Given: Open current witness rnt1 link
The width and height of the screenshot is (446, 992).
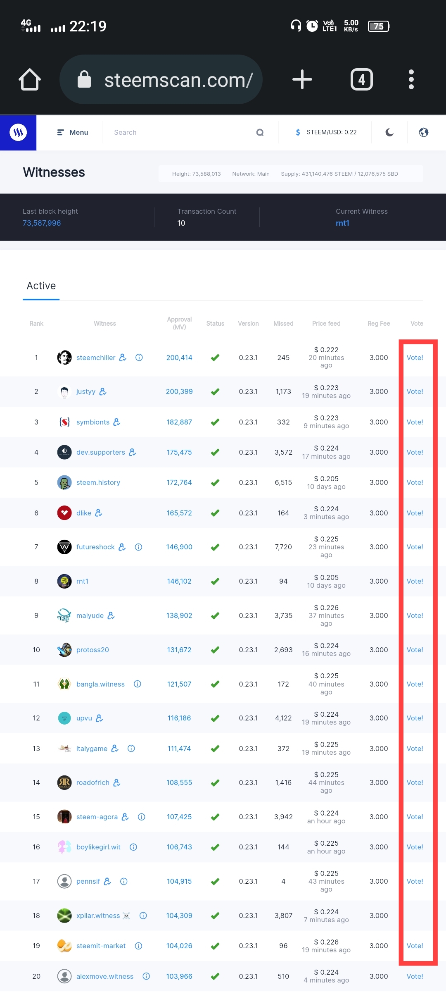Looking at the screenshot, I should [342, 223].
